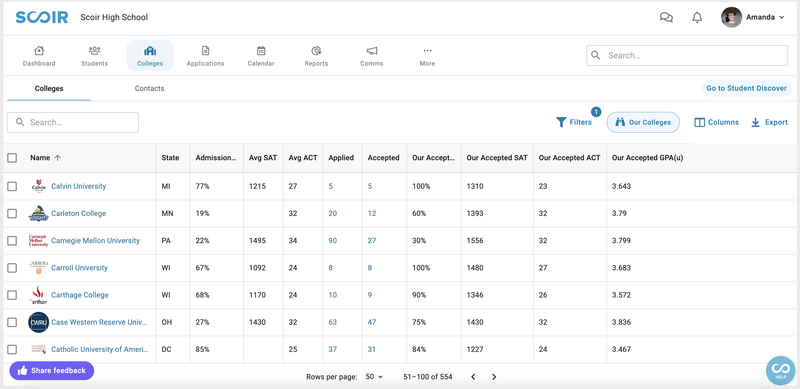This screenshot has width=800, height=389.
Task: Open the Carnegie Mellon University link
Action: pos(95,241)
